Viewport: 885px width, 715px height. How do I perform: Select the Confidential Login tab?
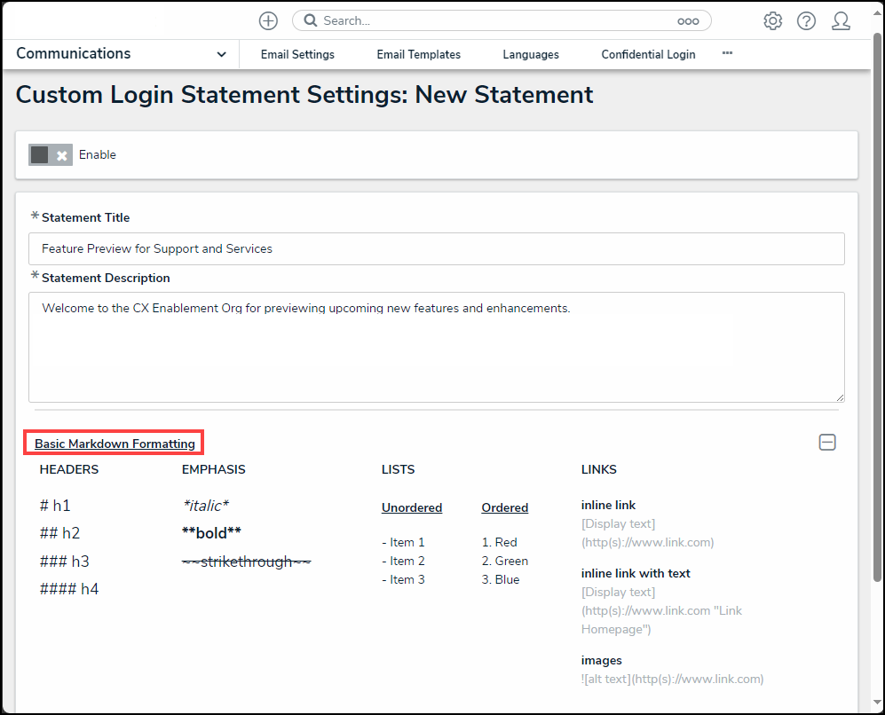tap(648, 54)
